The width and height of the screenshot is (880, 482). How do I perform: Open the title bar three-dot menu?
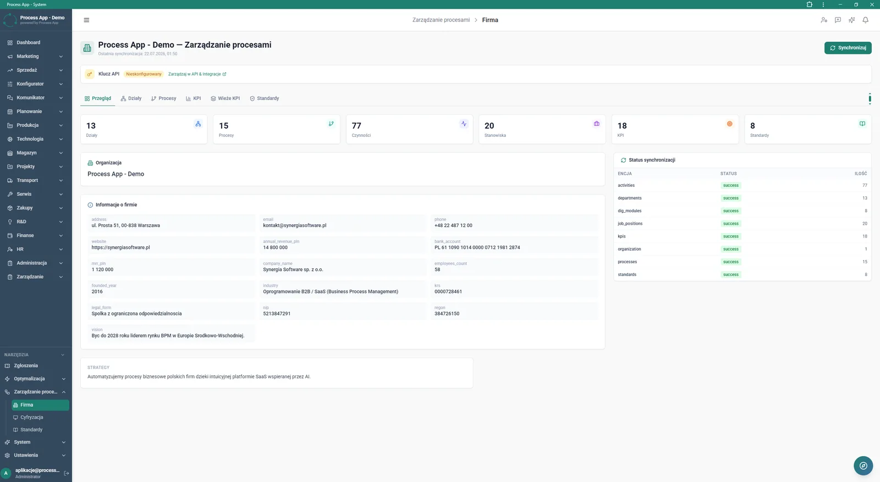click(823, 4)
